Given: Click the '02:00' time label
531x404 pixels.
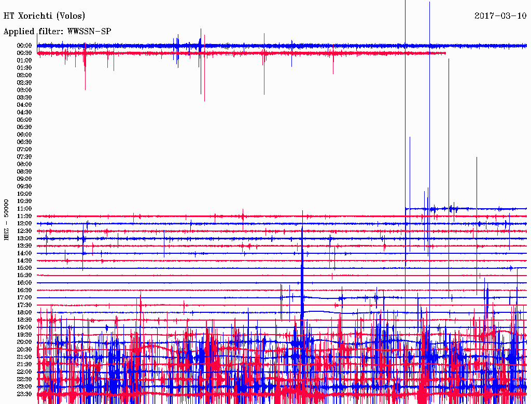Looking at the screenshot, I should 24,75.
